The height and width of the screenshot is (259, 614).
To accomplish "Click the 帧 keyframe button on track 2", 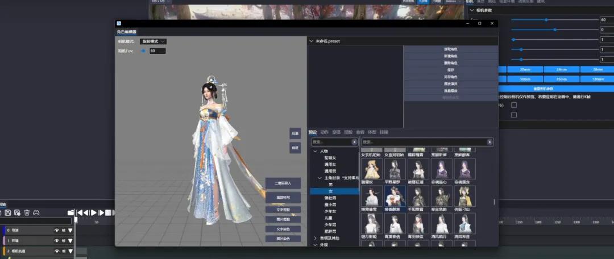I will coord(64,251).
